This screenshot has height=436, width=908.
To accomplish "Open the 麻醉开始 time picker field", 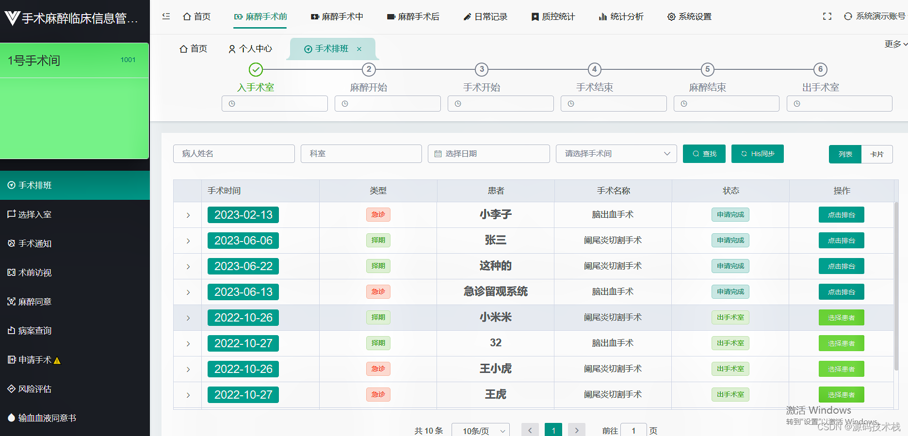I will [388, 104].
